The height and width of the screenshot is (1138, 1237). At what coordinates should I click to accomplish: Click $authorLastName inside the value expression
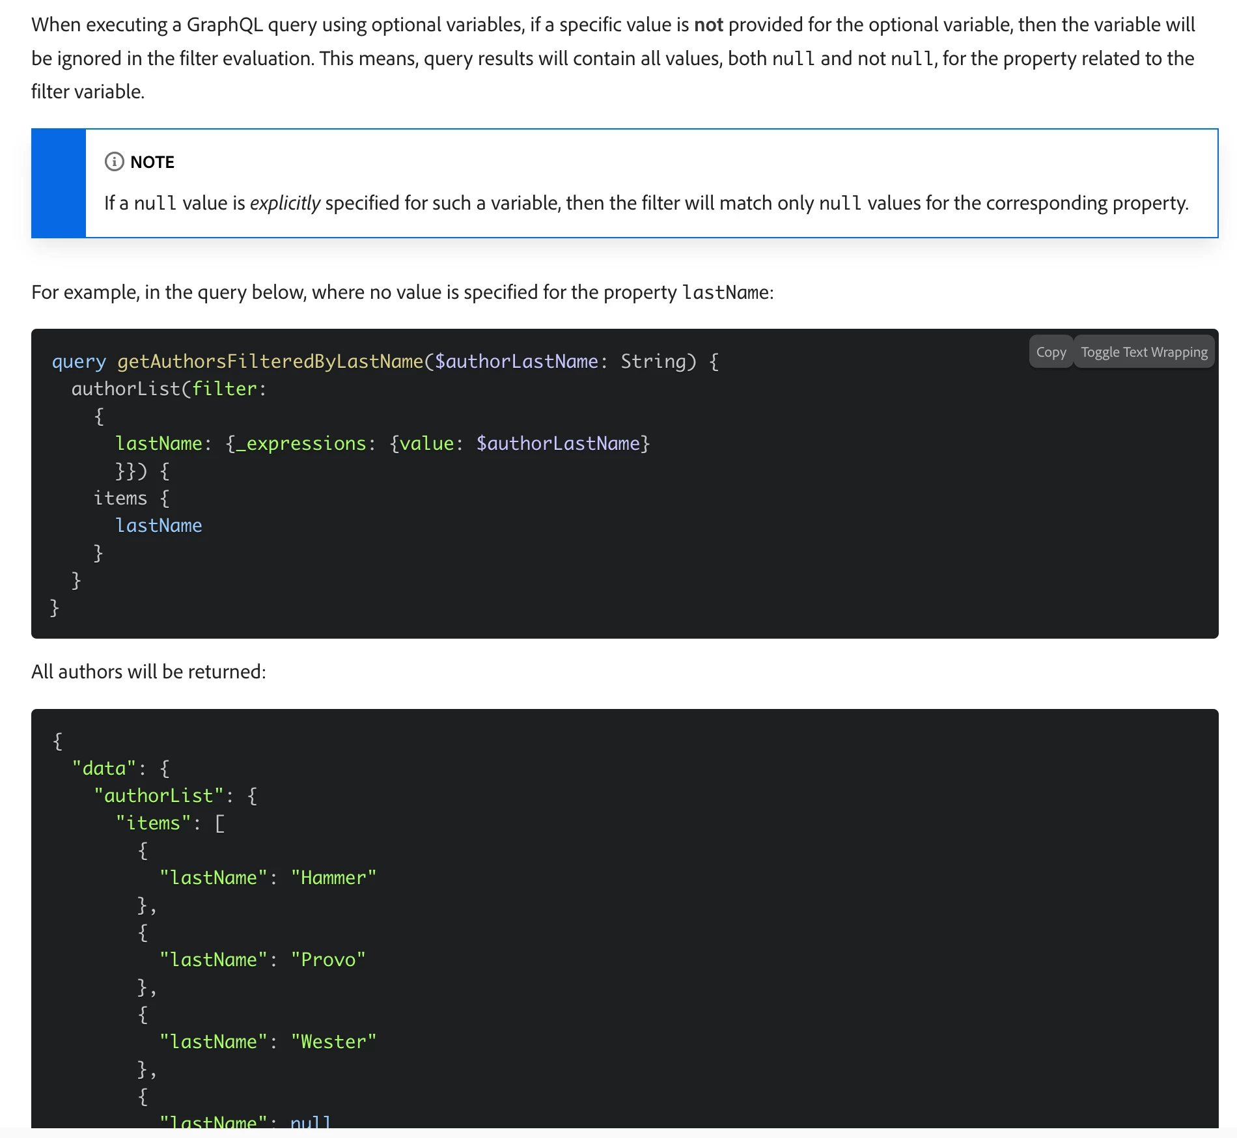(x=558, y=443)
